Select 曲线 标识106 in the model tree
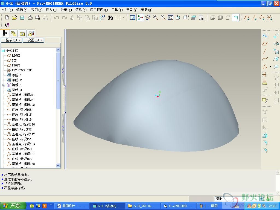This screenshot has width=280, height=210. [x=22, y=110]
